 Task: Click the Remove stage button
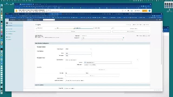(x=139, y=36)
